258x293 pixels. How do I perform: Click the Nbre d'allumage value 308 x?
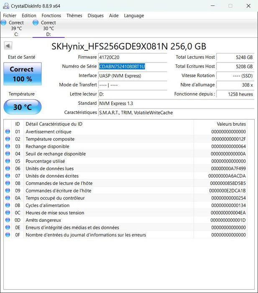(235, 85)
